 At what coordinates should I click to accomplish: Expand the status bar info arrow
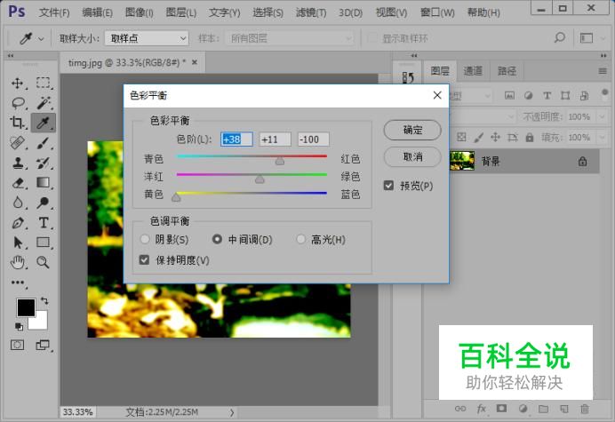232,412
